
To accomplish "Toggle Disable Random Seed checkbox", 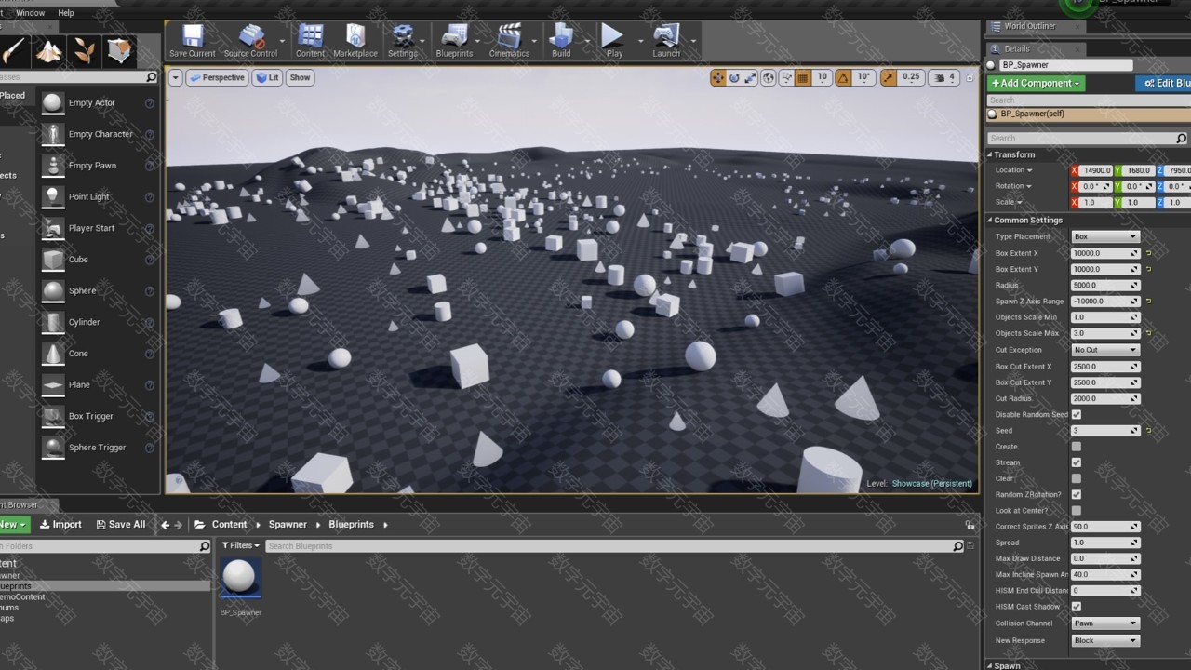I will click(x=1077, y=414).
